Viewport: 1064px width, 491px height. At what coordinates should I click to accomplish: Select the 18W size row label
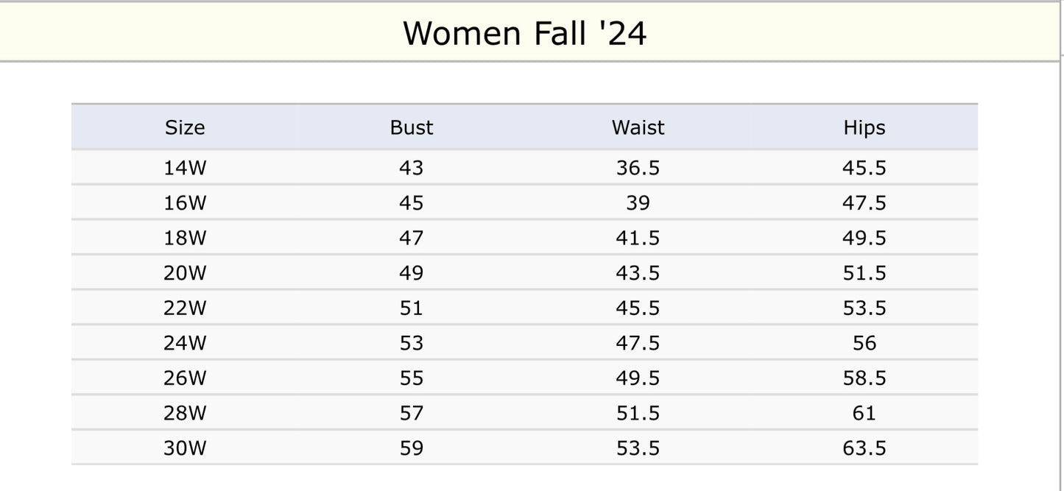185,238
